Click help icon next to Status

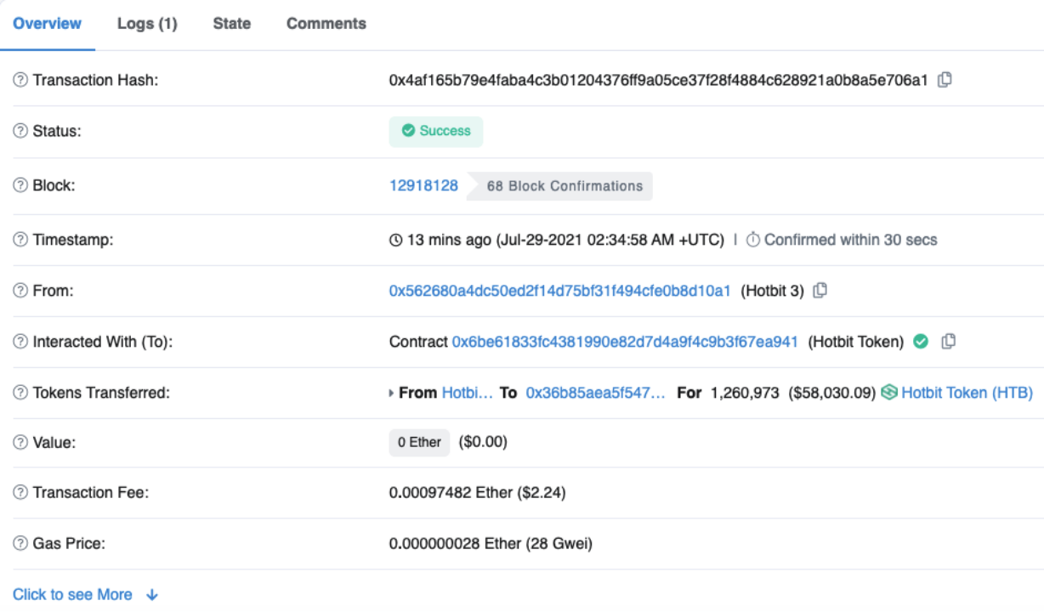tap(20, 132)
